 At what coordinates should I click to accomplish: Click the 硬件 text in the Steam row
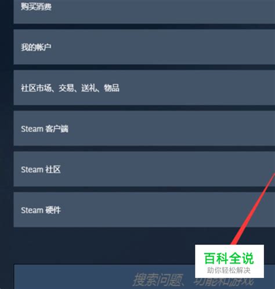[x=53, y=210]
